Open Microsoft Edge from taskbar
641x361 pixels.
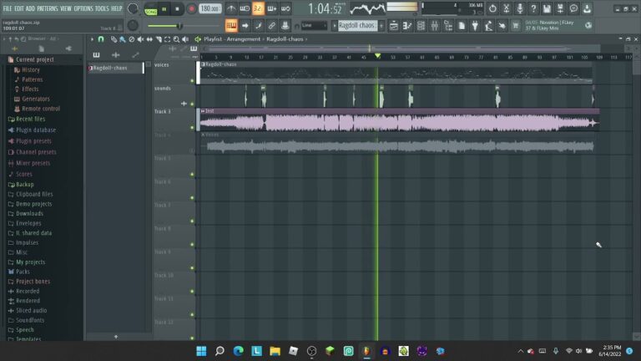(x=239, y=351)
